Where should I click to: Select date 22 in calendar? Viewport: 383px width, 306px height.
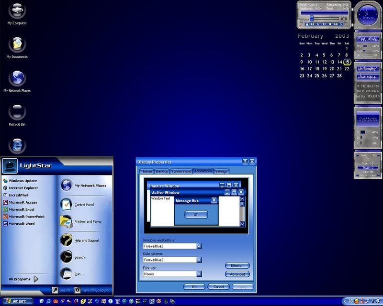347,69
